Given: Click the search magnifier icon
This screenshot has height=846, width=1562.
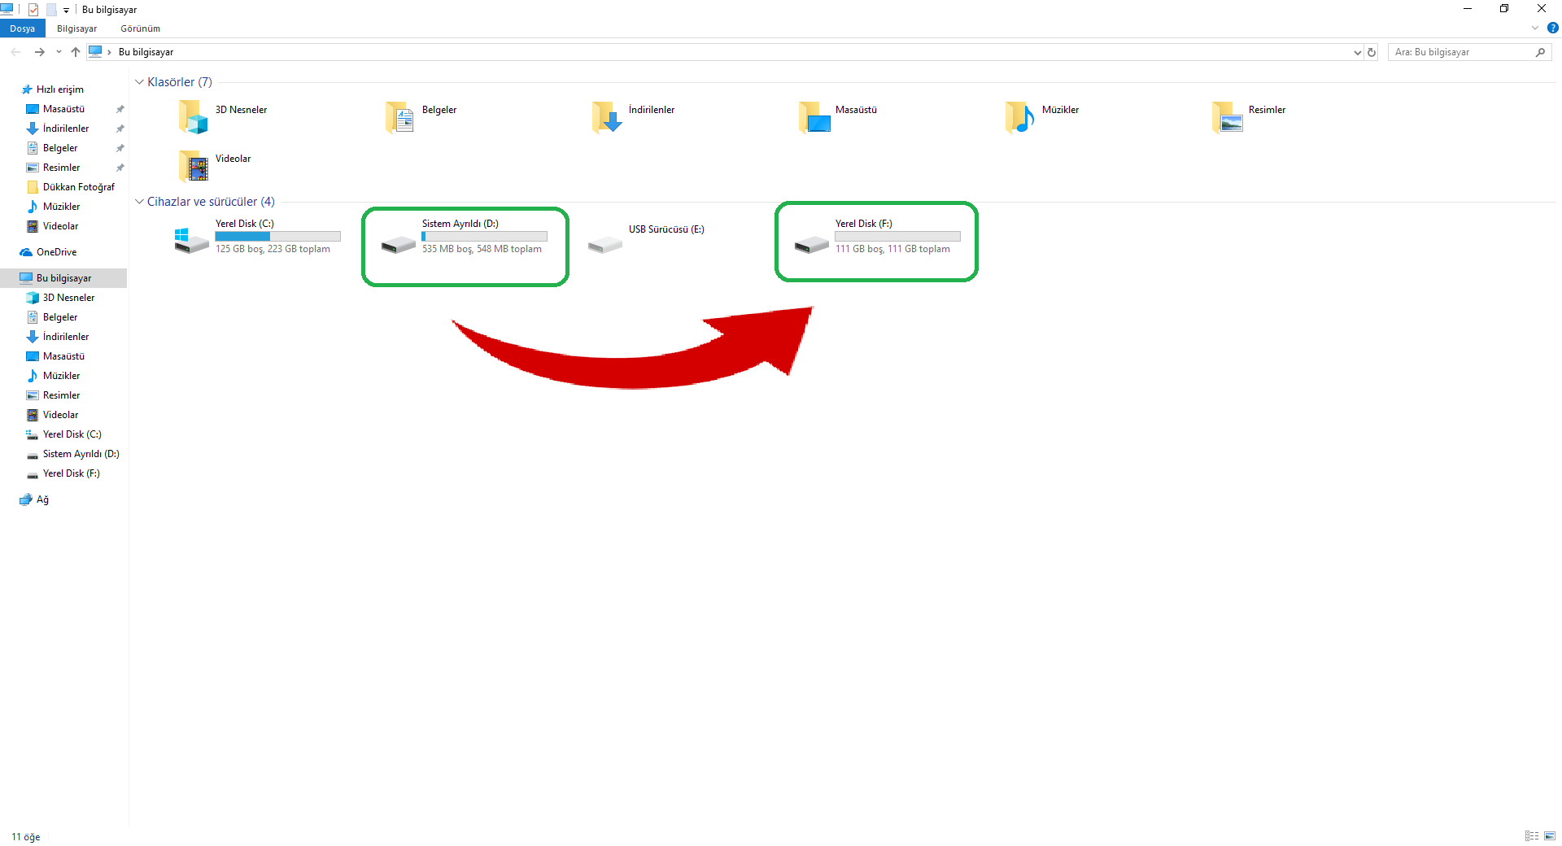Looking at the screenshot, I should [x=1540, y=52].
